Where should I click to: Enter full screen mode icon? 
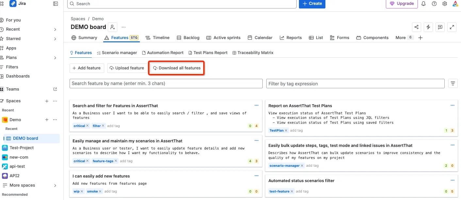point(452,27)
